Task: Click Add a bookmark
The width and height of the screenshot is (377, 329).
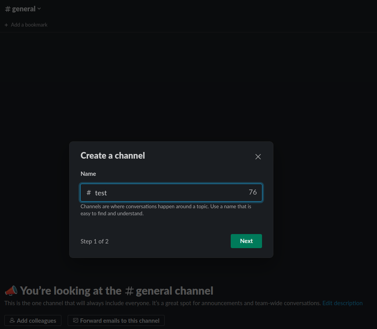Action: pos(26,25)
